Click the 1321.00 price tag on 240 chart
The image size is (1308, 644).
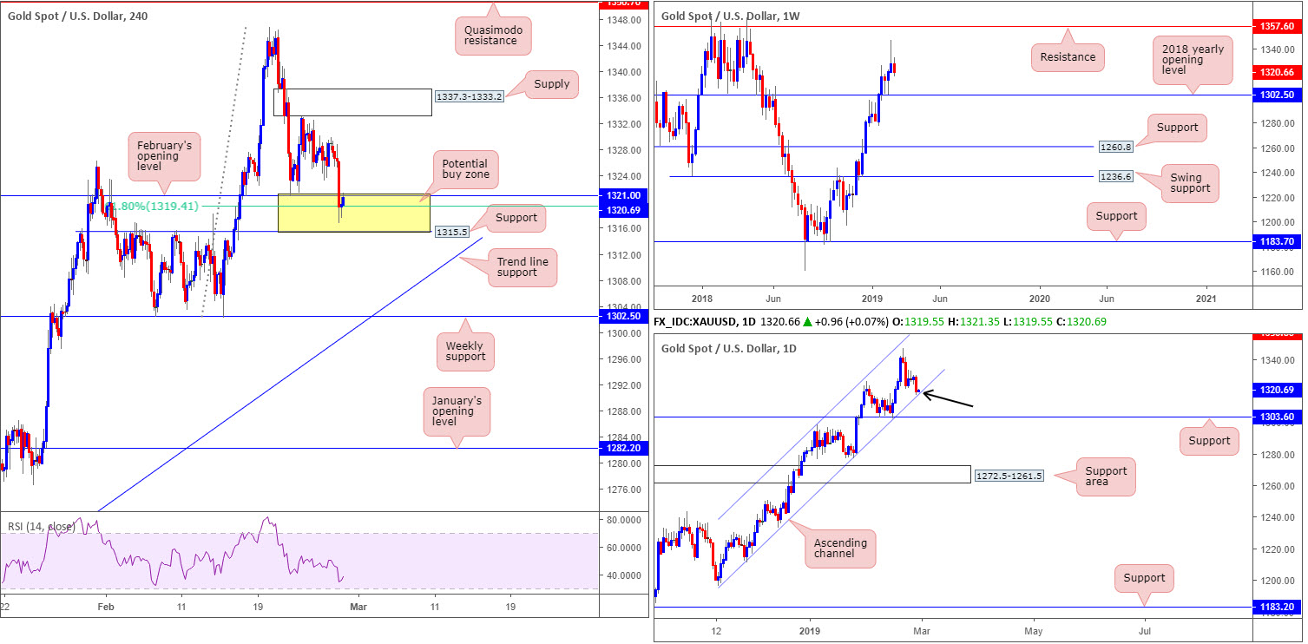click(x=625, y=196)
